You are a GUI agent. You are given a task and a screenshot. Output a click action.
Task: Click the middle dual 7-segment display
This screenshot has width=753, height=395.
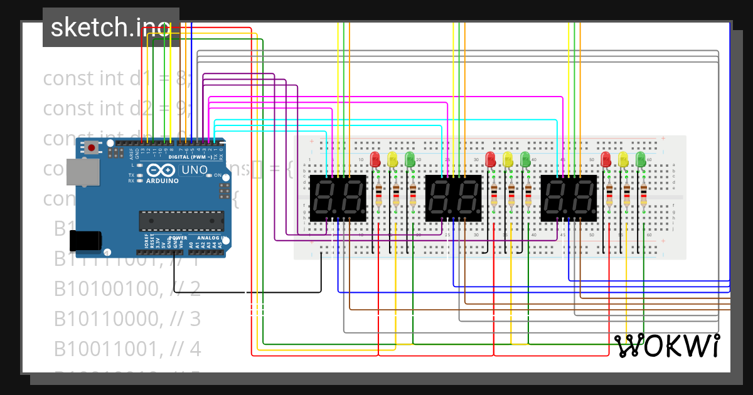click(454, 197)
